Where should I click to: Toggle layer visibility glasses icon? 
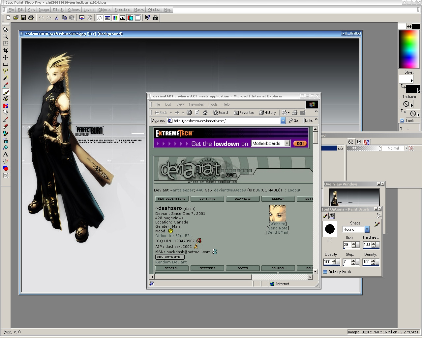(x=340, y=148)
